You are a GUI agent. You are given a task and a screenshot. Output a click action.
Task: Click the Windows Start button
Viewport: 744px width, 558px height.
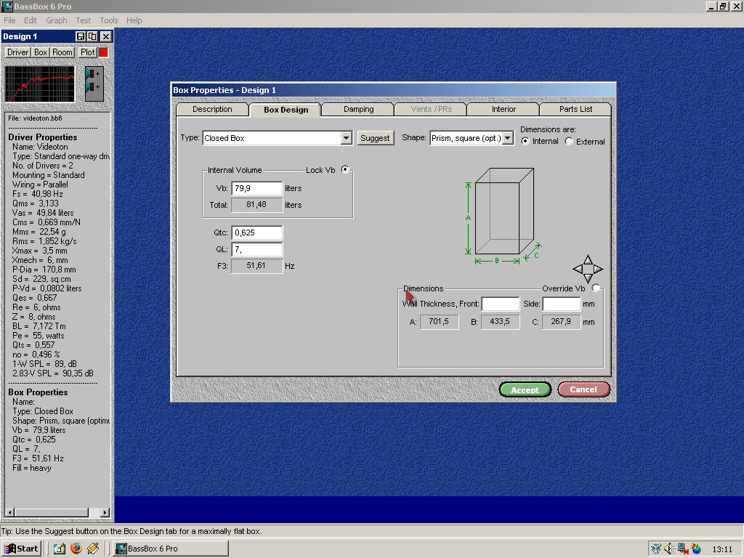click(x=21, y=549)
